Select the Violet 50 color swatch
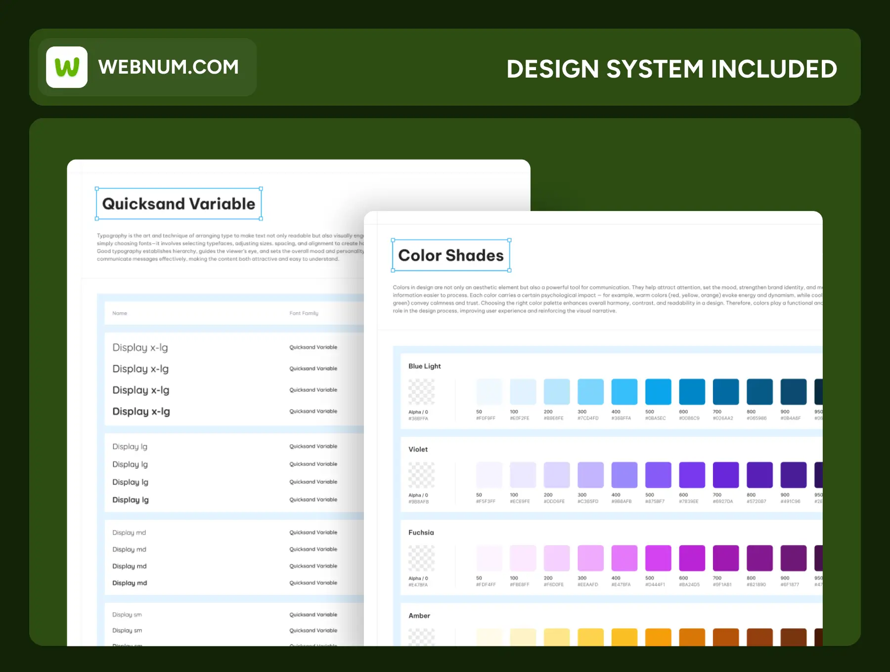This screenshot has width=890, height=672. [x=489, y=475]
